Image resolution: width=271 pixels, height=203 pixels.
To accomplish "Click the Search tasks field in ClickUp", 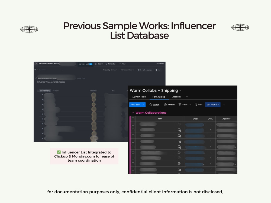I will pyautogui.click(x=43, y=70).
